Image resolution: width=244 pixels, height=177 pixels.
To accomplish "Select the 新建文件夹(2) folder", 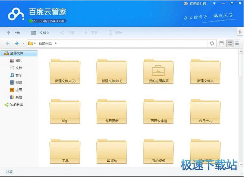I will [x=65, y=71].
